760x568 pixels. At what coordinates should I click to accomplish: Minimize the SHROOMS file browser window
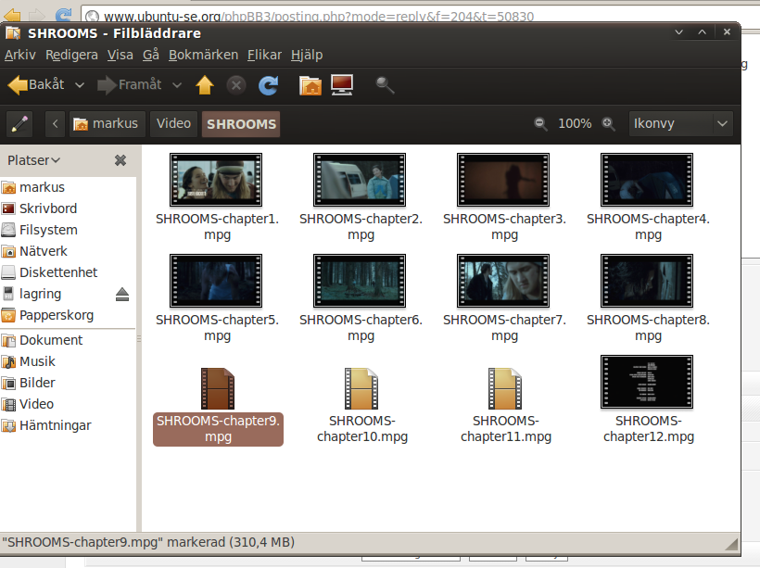(x=678, y=32)
